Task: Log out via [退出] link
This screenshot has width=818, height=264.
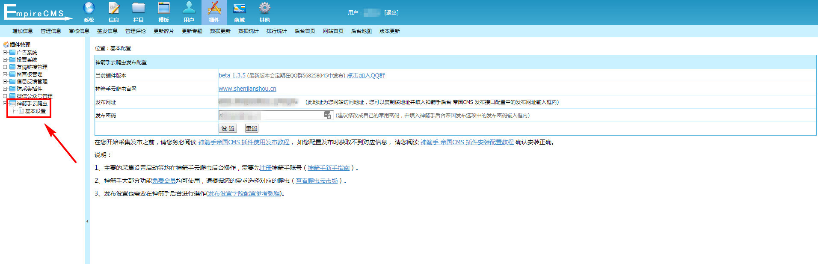Action: pyautogui.click(x=391, y=13)
